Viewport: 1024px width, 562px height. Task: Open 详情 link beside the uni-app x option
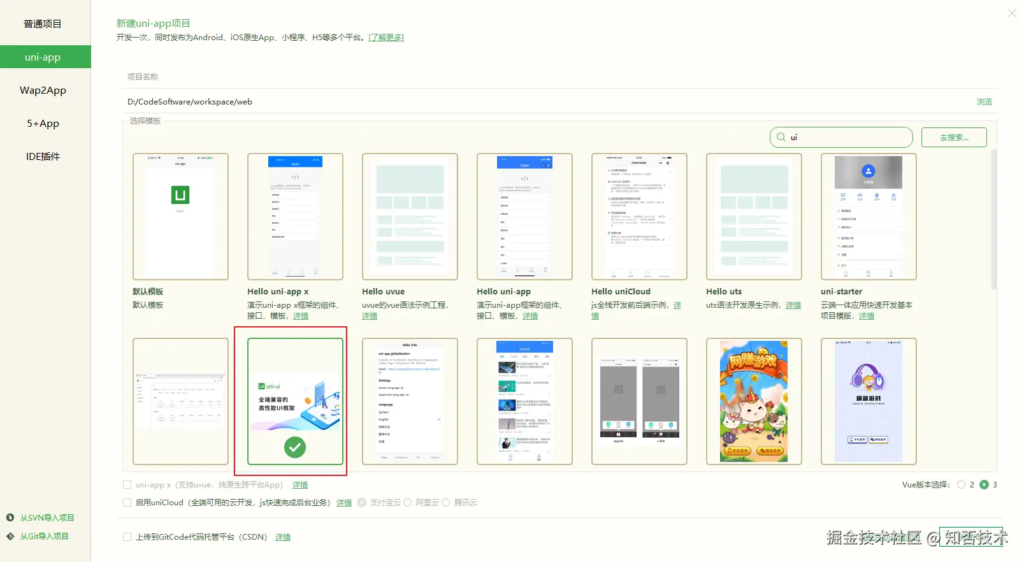(300, 485)
